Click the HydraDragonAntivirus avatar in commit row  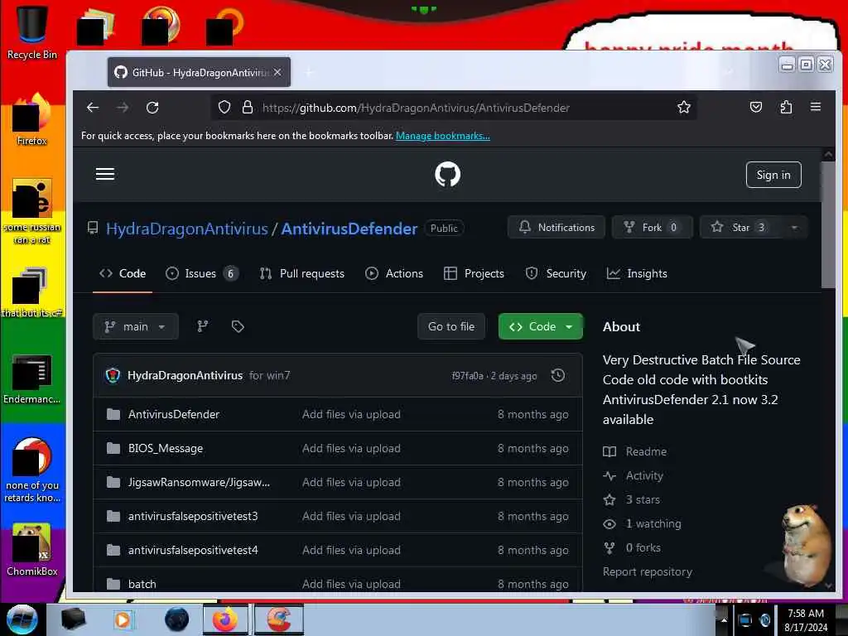point(113,375)
